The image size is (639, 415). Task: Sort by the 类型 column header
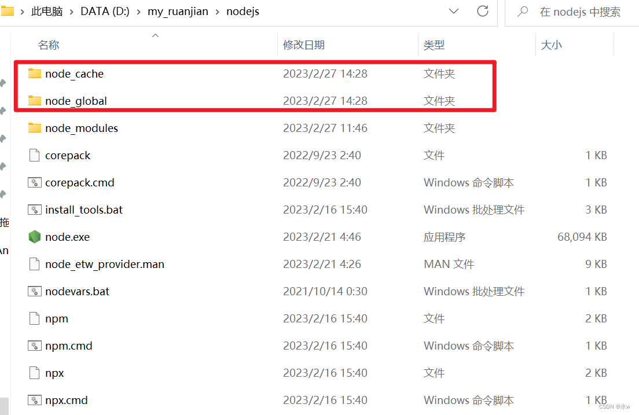(x=434, y=45)
